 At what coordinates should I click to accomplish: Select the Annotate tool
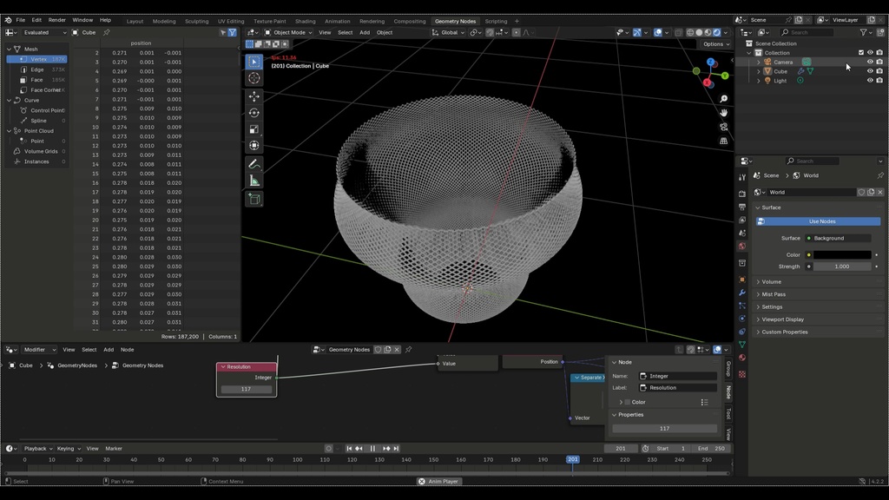click(x=254, y=164)
